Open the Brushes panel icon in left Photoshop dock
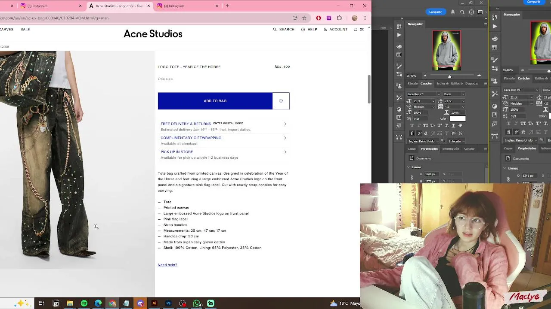Image resolution: width=551 pixels, height=309 pixels. [x=399, y=66]
